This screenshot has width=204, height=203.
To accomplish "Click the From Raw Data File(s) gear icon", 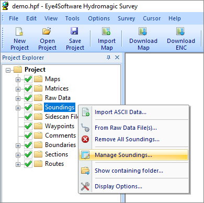I will pyautogui.click(x=85, y=128).
